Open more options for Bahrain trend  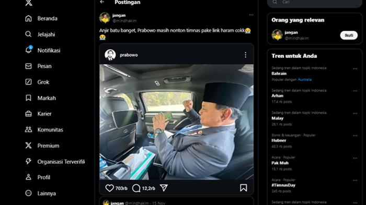click(x=355, y=69)
